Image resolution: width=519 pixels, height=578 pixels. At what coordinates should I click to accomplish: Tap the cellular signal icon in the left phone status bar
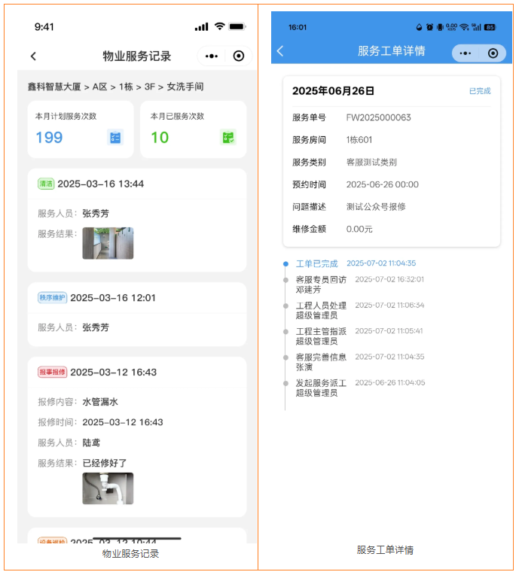click(202, 26)
